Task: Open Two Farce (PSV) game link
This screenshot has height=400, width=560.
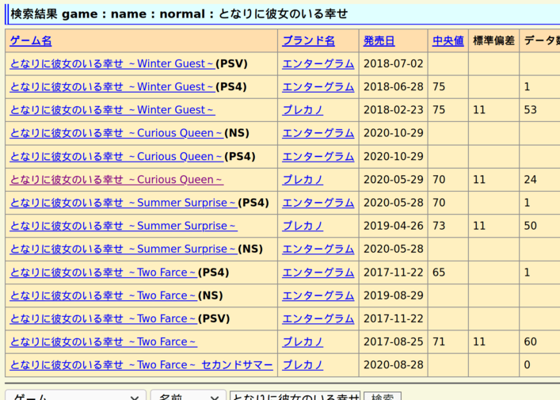Action: coord(103,318)
